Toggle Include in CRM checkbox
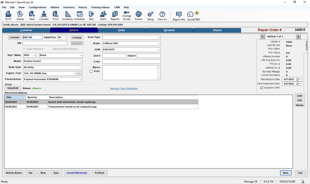Screen dimensions: 310x184 point(261,88)
